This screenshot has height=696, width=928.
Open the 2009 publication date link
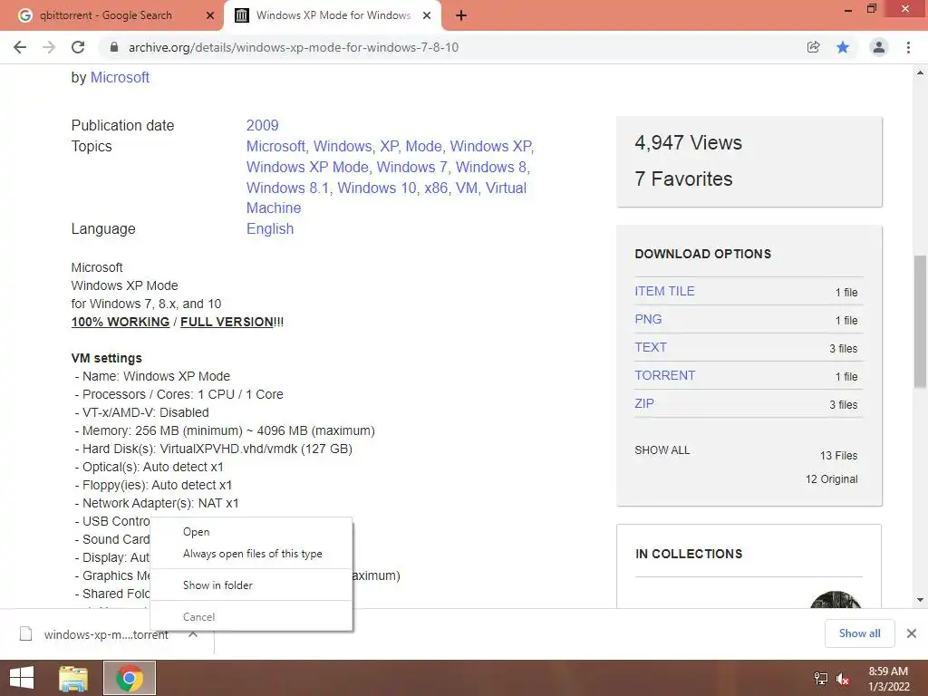[x=262, y=125]
